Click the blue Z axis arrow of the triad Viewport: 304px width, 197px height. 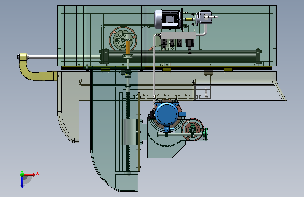point(22,182)
